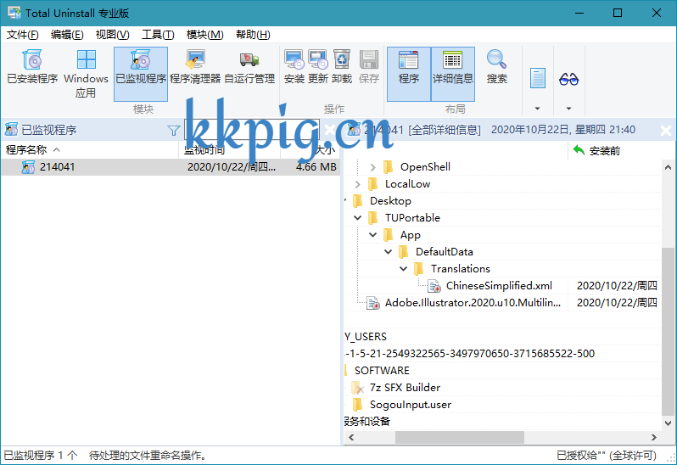Viewport: 677px width, 465px height.
Task: Select the 7z SFX Builder registry key
Action: pos(405,388)
